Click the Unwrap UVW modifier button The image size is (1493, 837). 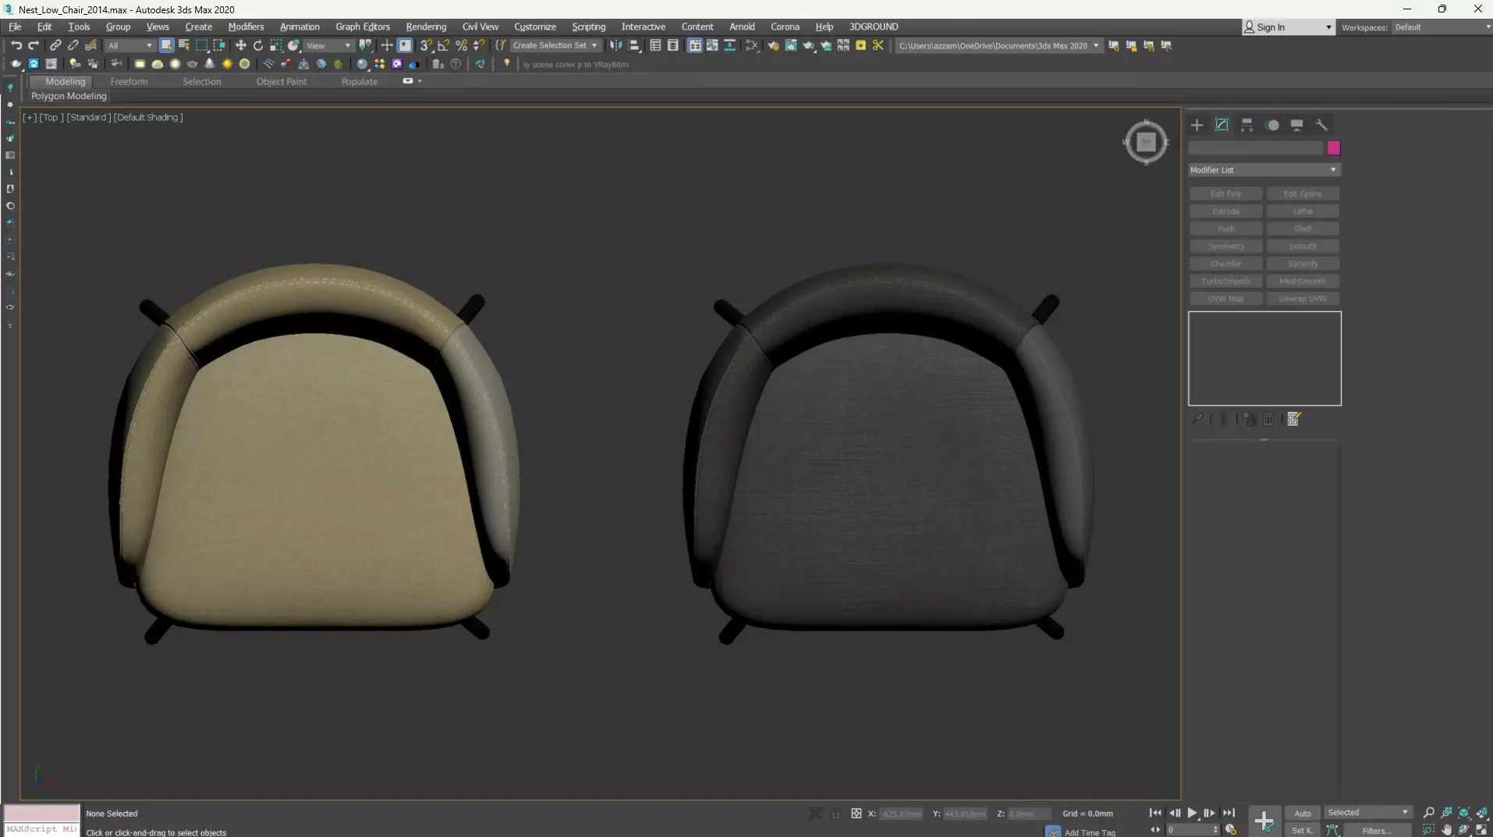click(x=1303, y=299)
